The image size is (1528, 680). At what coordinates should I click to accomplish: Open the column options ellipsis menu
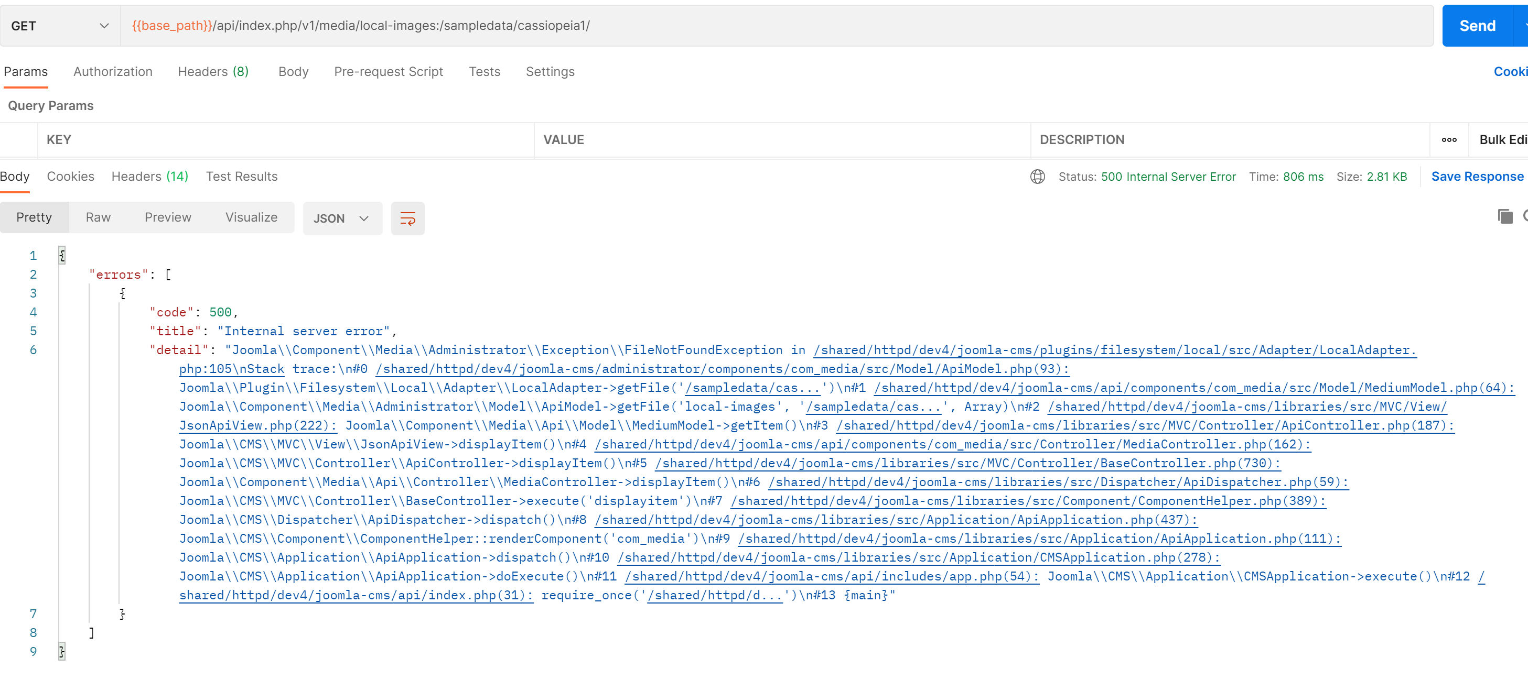pyautogui.click(x=1449, y=140)
